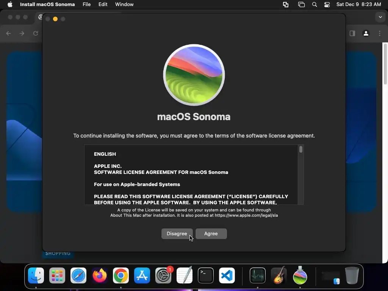Open the Apple menu
The height and width of the screenshot is (291, 388).
pyautogui.click(x=10, y=5)
